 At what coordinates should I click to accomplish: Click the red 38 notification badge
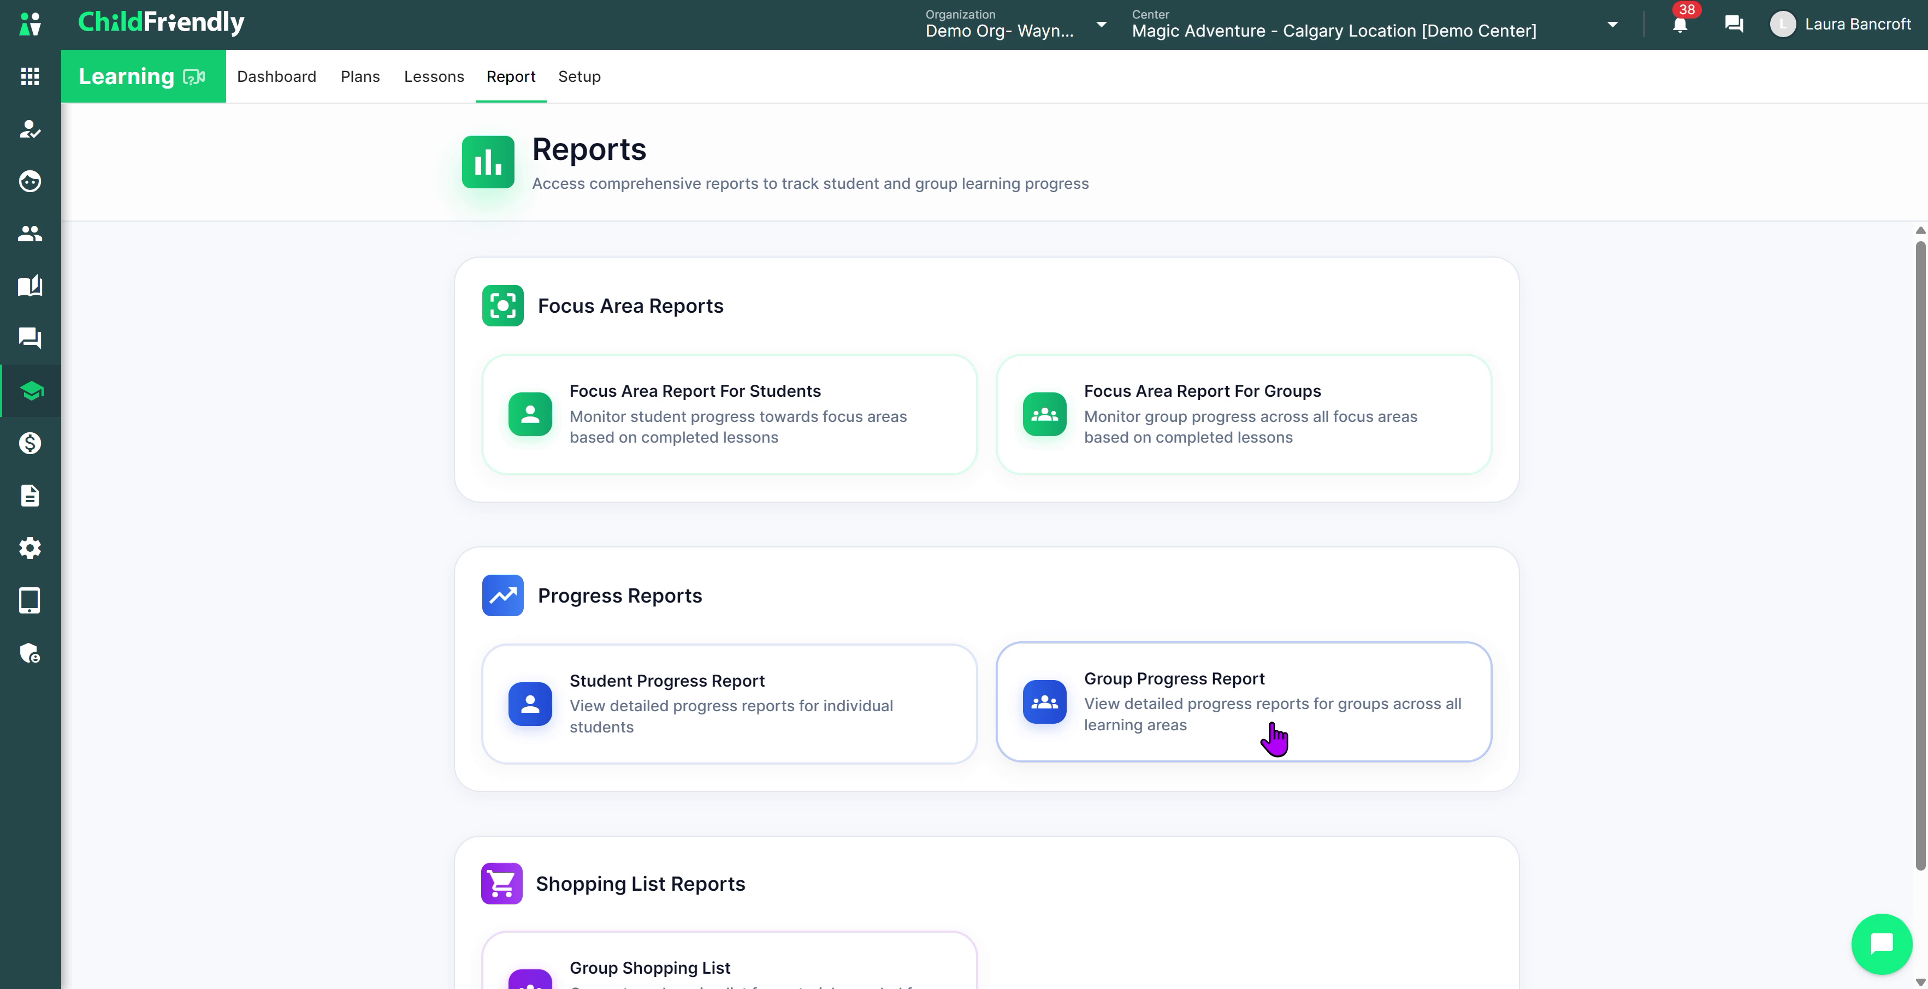pos(1686,9)
